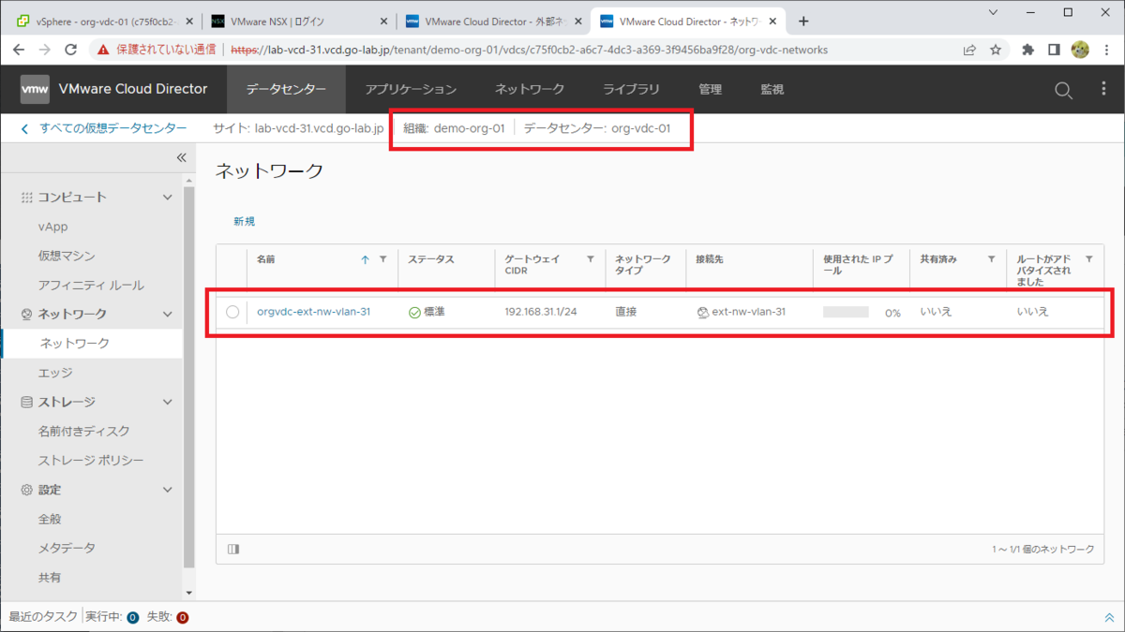Open the データセンター top tab

click(x=286, y=90)
